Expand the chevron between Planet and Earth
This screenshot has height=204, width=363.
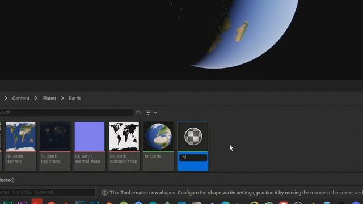coord(62,98)
